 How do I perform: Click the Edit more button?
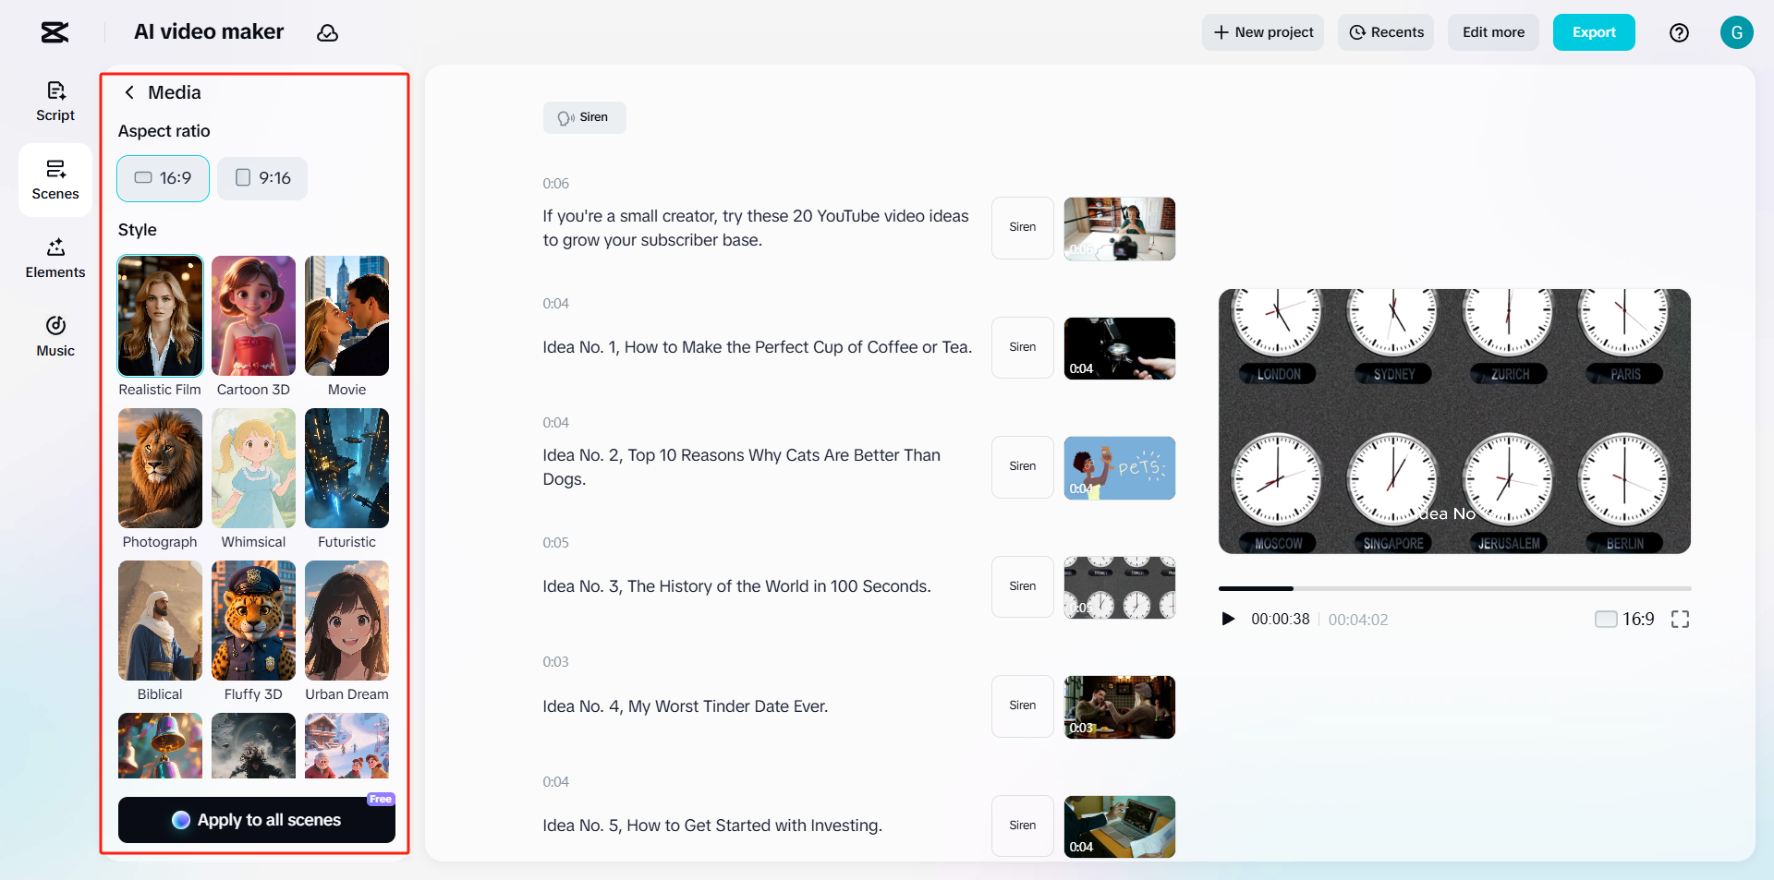(1493, 32)
